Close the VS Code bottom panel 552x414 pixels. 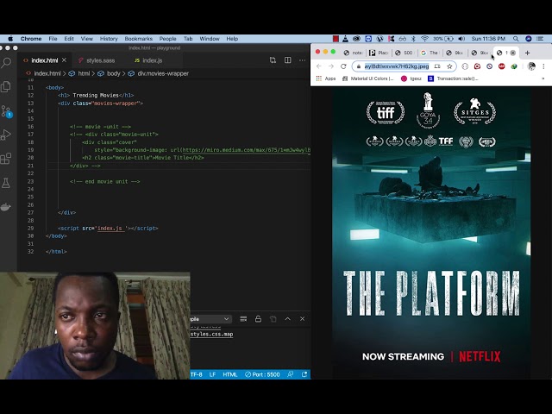(303, 319)
